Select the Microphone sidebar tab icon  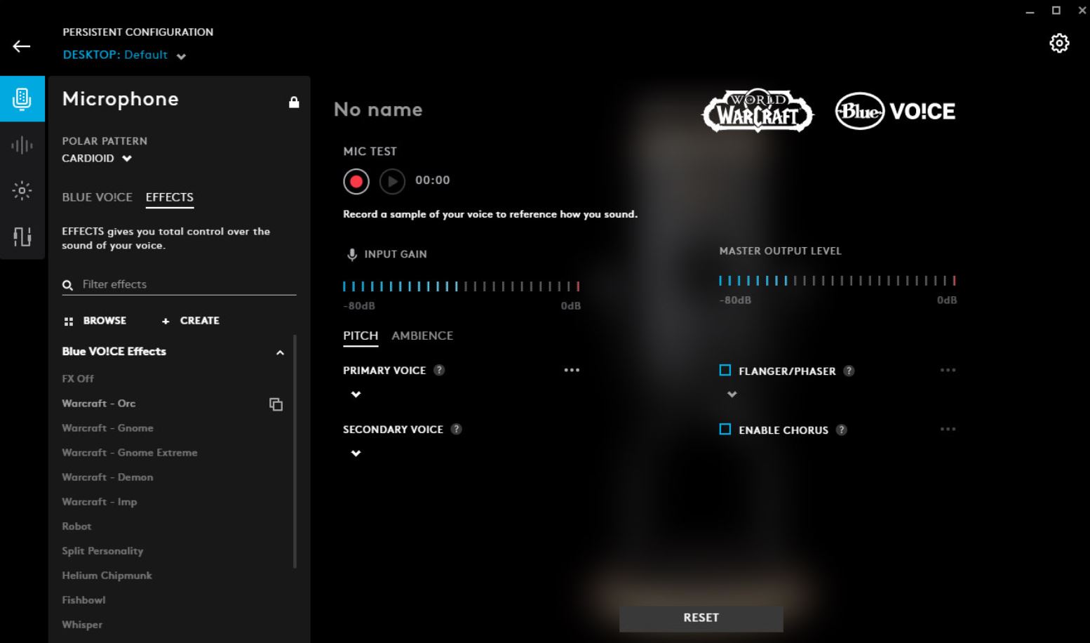(x=22, y=99)
